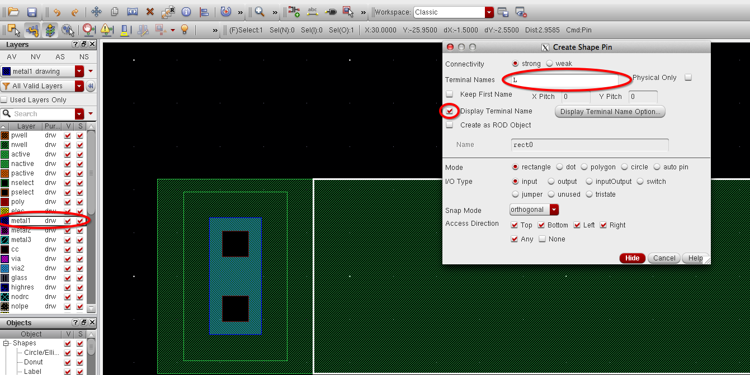The image size is (750, 375).
Task: Click the Redo arrow icon
Action: (74, 12)
